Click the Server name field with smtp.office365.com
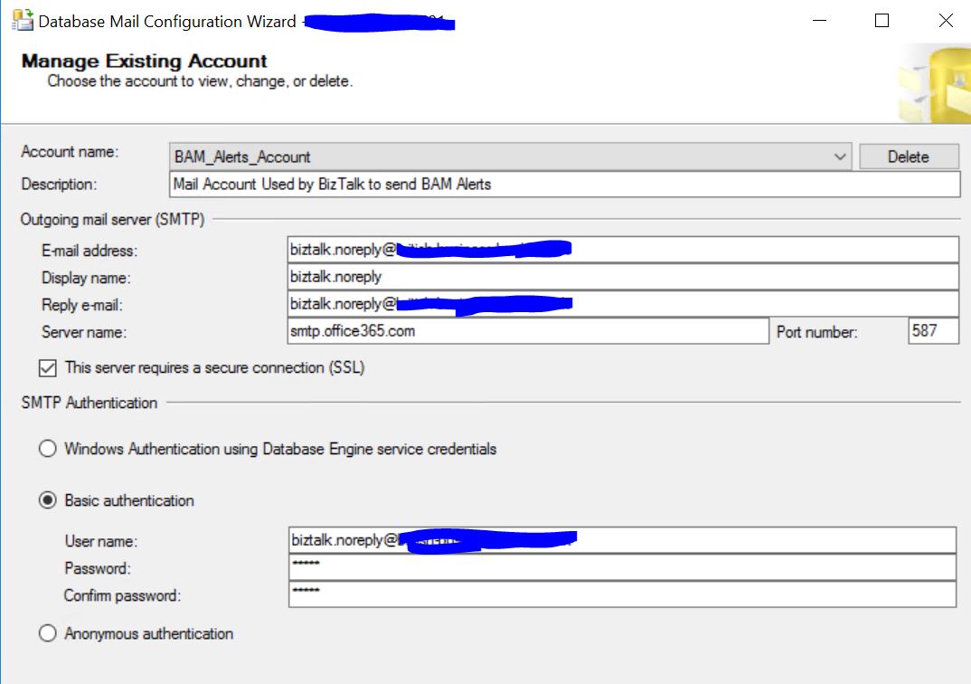The image size is (971, 684). click(527, 331)
